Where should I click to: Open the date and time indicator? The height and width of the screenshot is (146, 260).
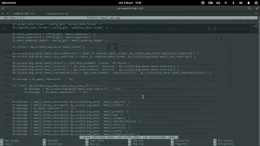[130, 3]
